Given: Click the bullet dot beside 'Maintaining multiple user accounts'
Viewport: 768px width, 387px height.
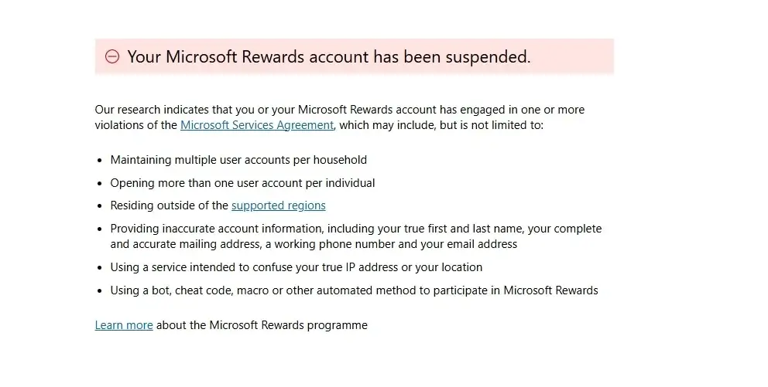Looking at the screenshot, I should [100, 161].
